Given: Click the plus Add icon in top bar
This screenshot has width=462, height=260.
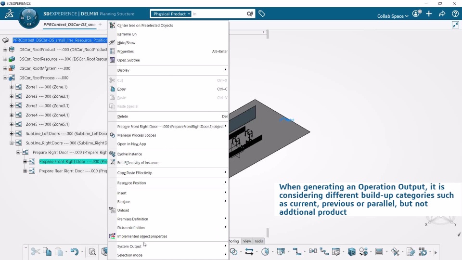Looking at the screenshot, I should pos(429,13).
